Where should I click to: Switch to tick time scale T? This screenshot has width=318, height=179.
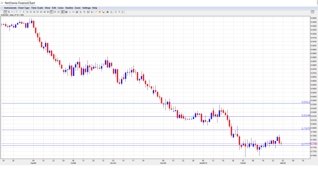point(17,12)
